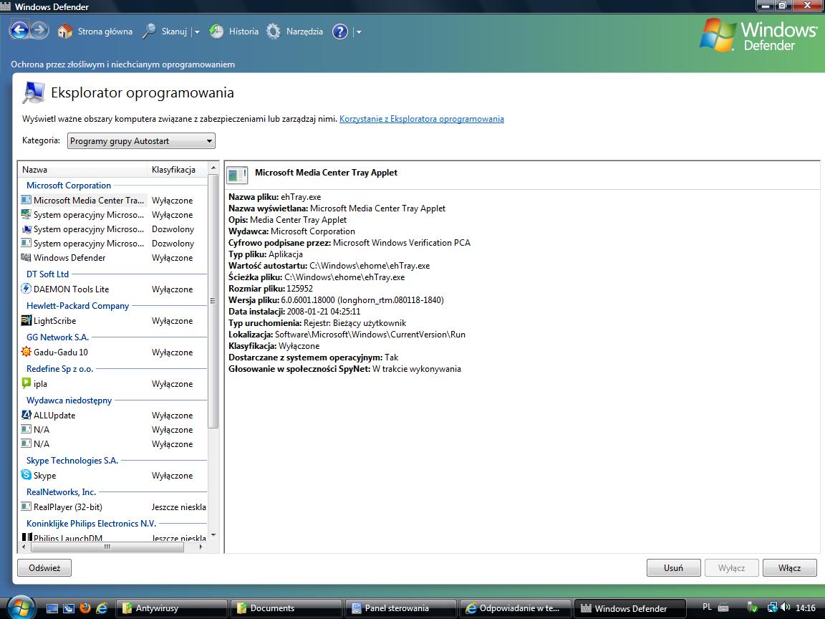Click the list's scroll up arrow
The image size is (825, 619).
pos(213,168)
